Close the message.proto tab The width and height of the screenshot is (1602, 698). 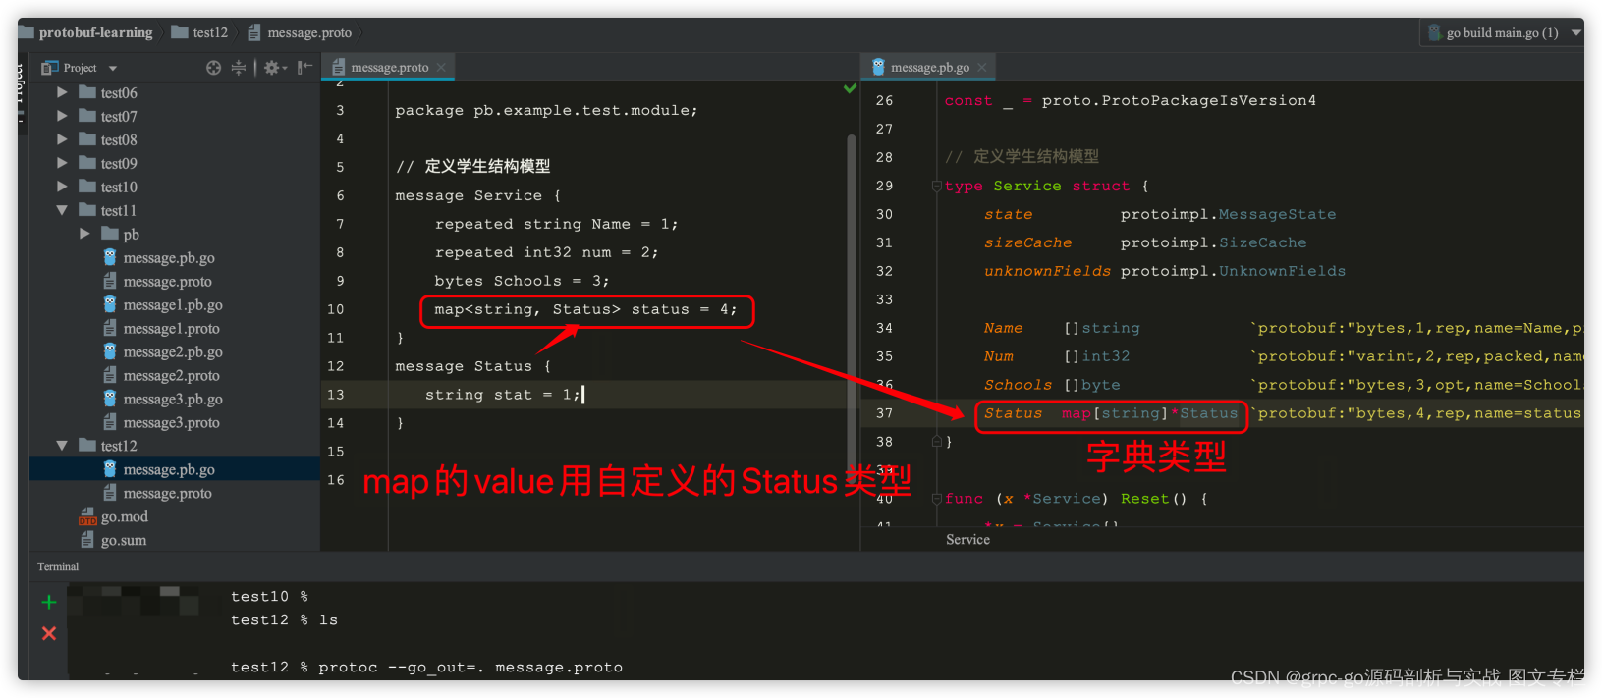[x=441, y=68]
